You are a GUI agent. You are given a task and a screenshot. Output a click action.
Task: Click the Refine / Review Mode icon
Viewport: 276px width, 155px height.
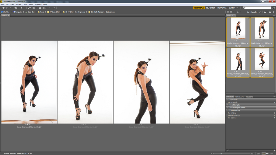tap(34, 8)
